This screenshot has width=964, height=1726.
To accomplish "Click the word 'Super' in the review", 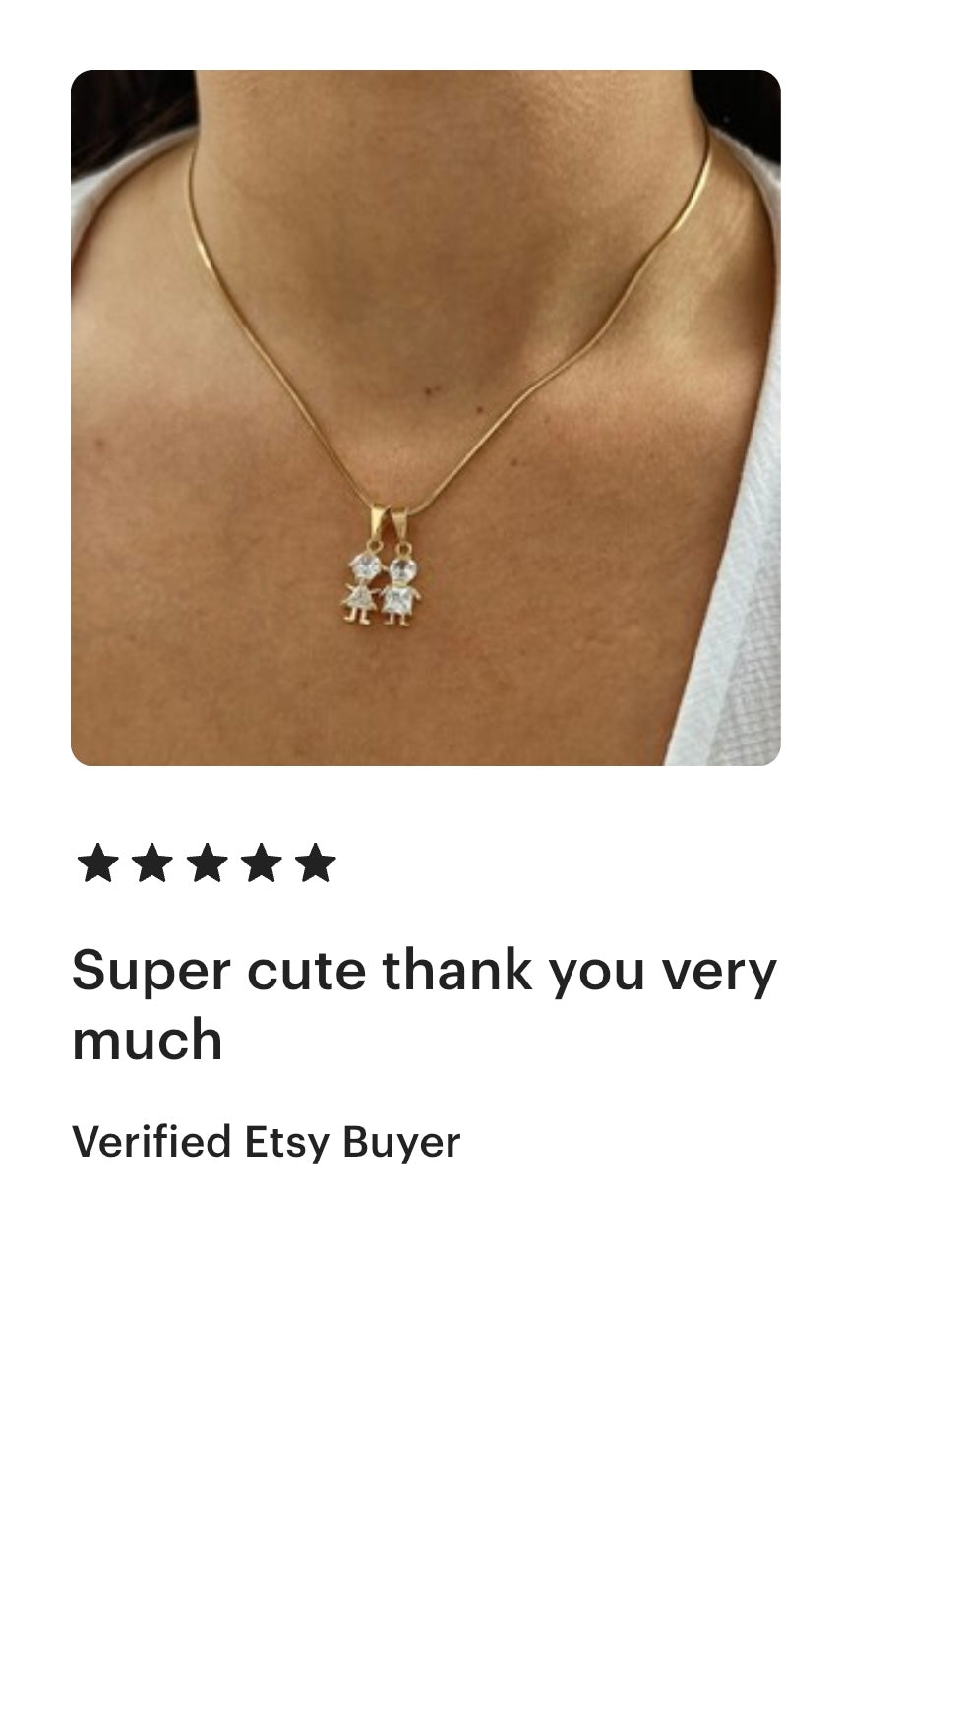I will [151, 972].
